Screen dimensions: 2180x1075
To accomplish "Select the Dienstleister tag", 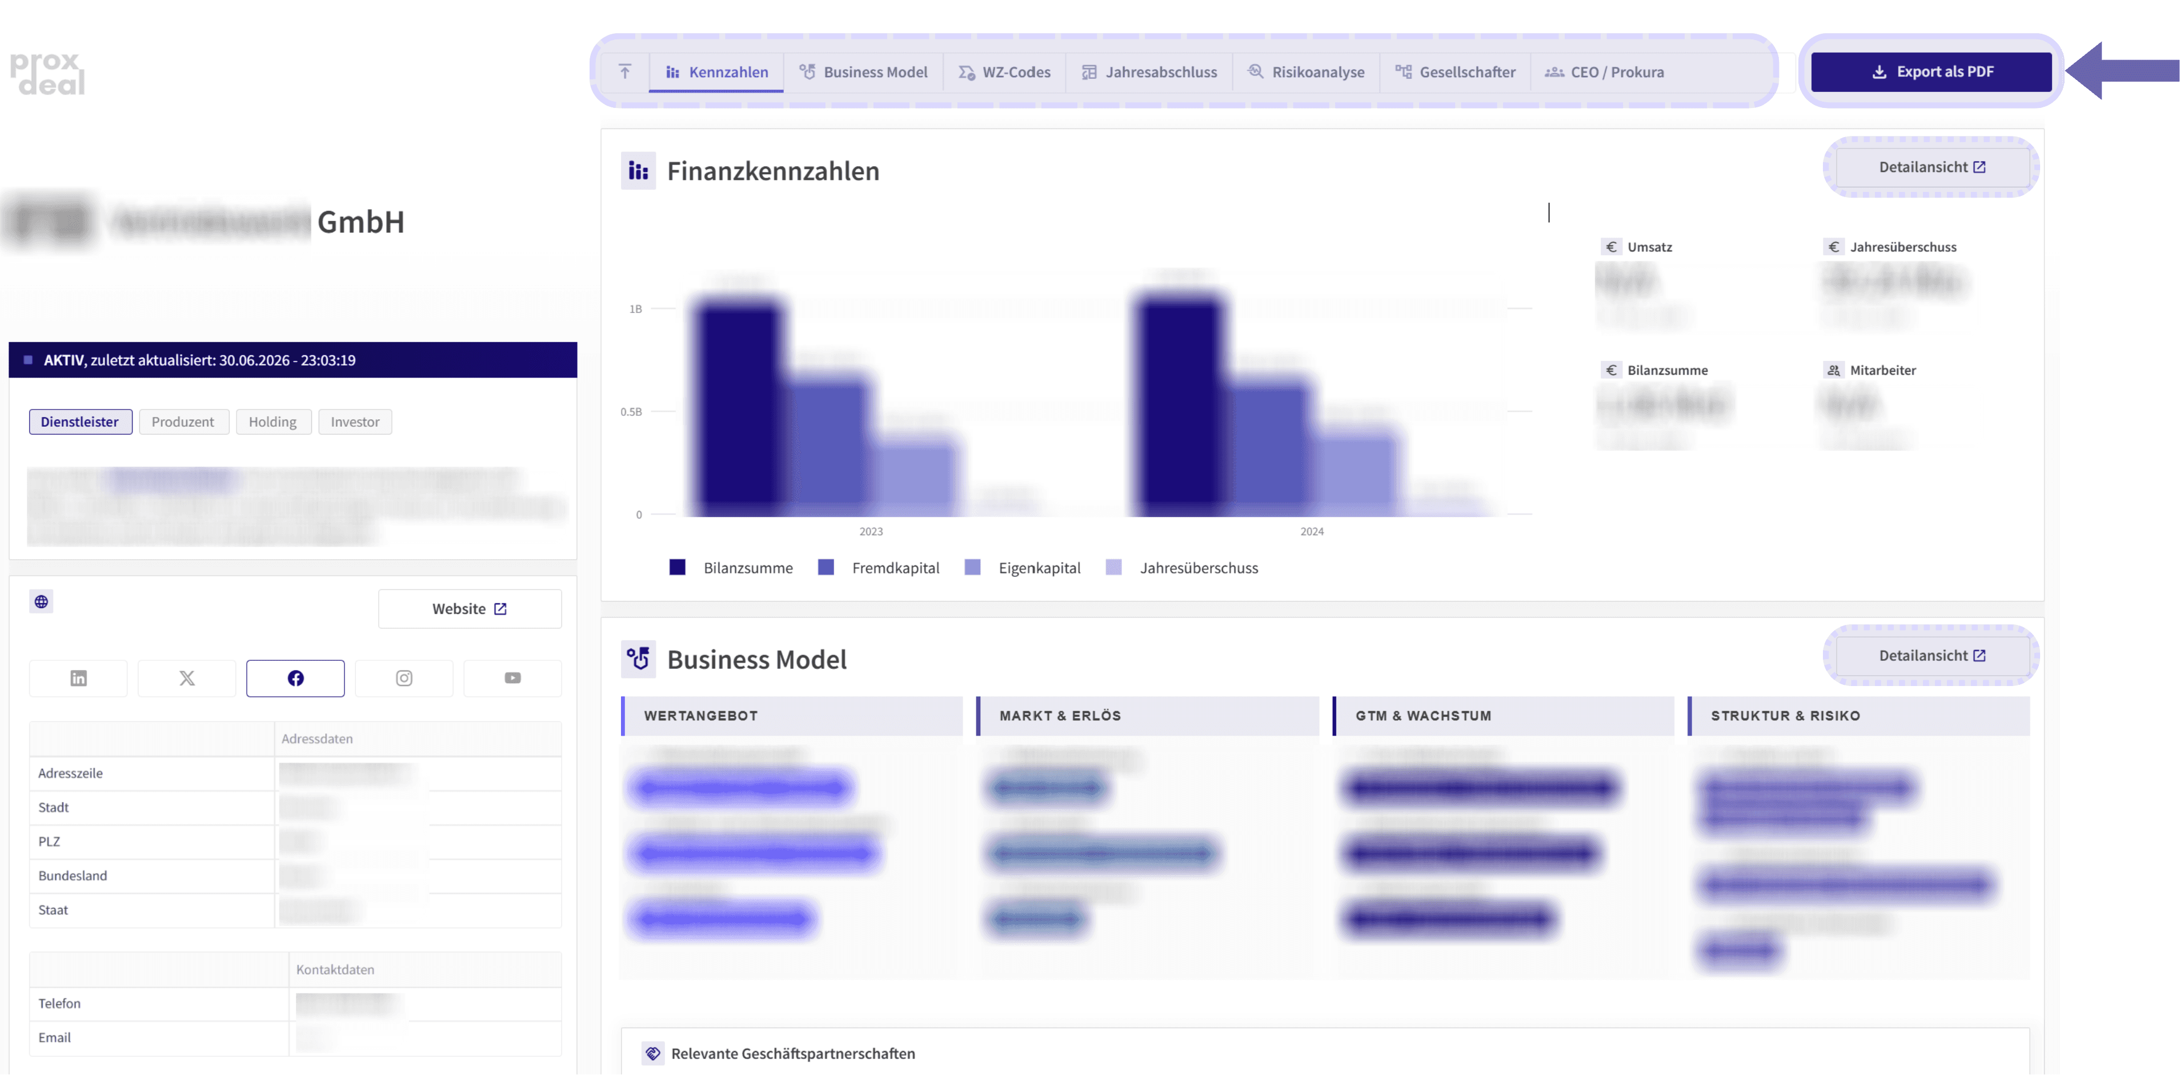I will point(81,422).
